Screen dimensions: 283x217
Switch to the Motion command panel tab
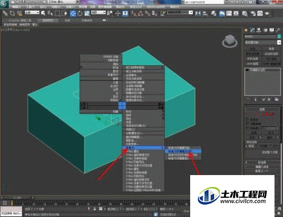265,30
